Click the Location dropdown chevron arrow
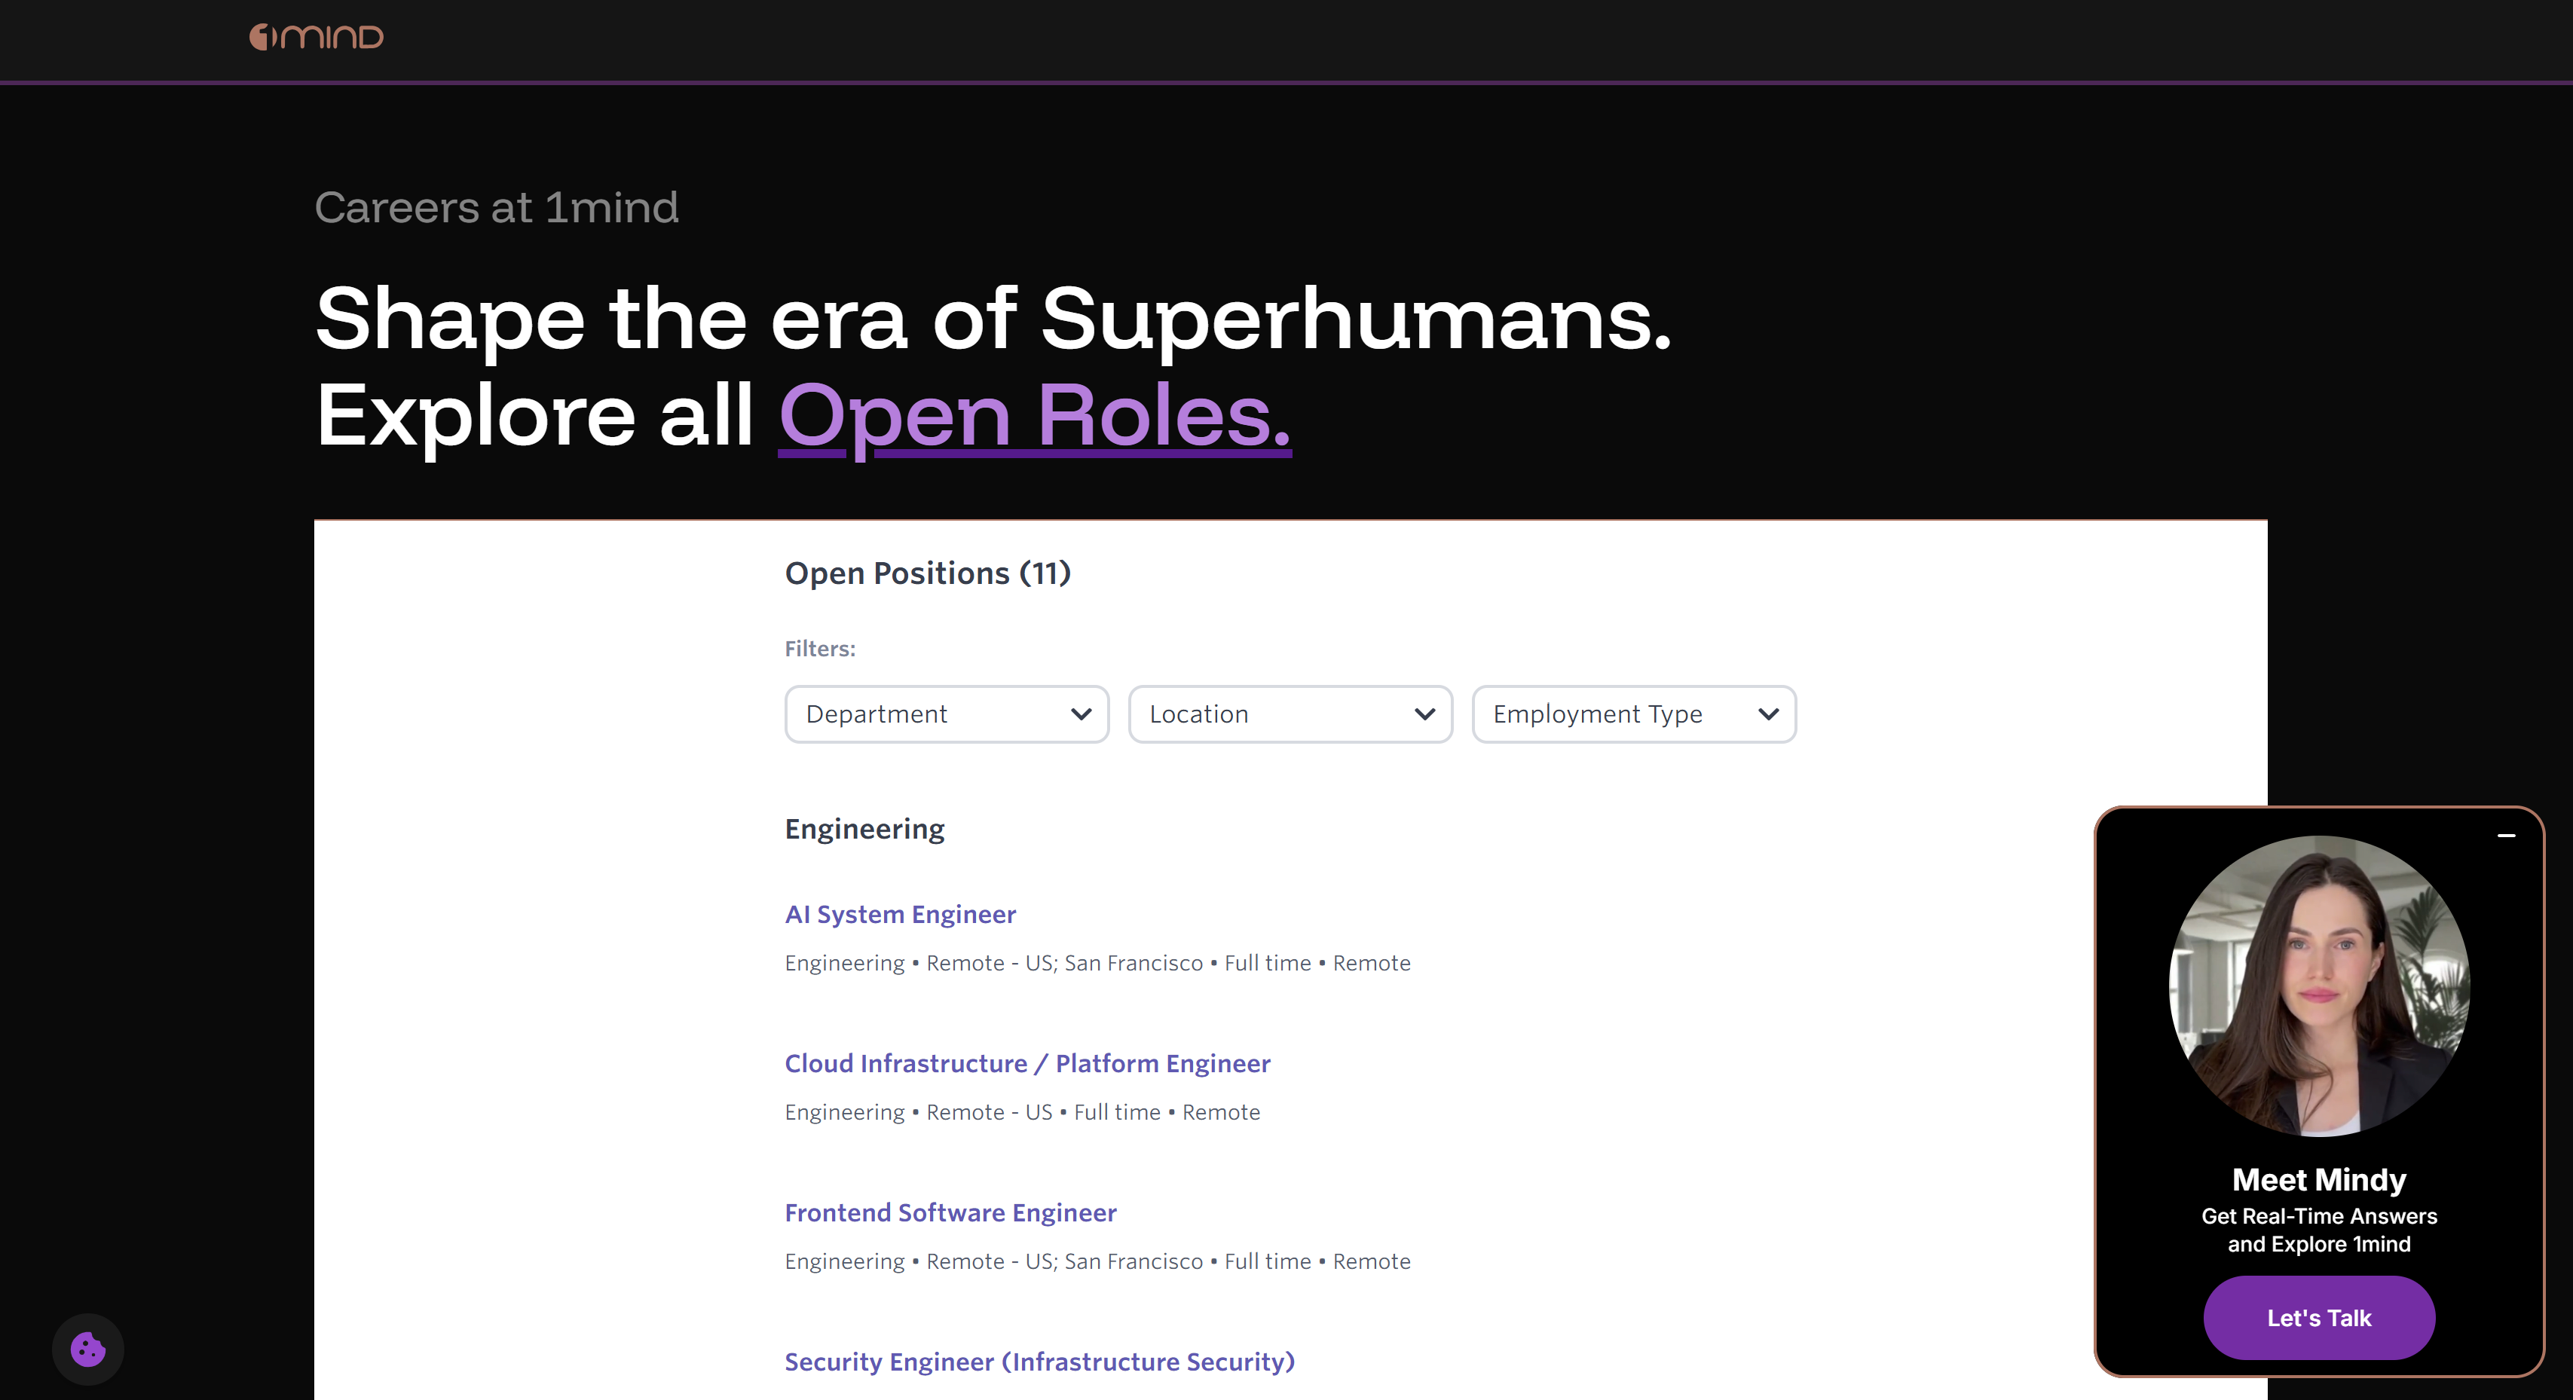Viewport: 2573px width, 1400px height. click(1424, 714)
